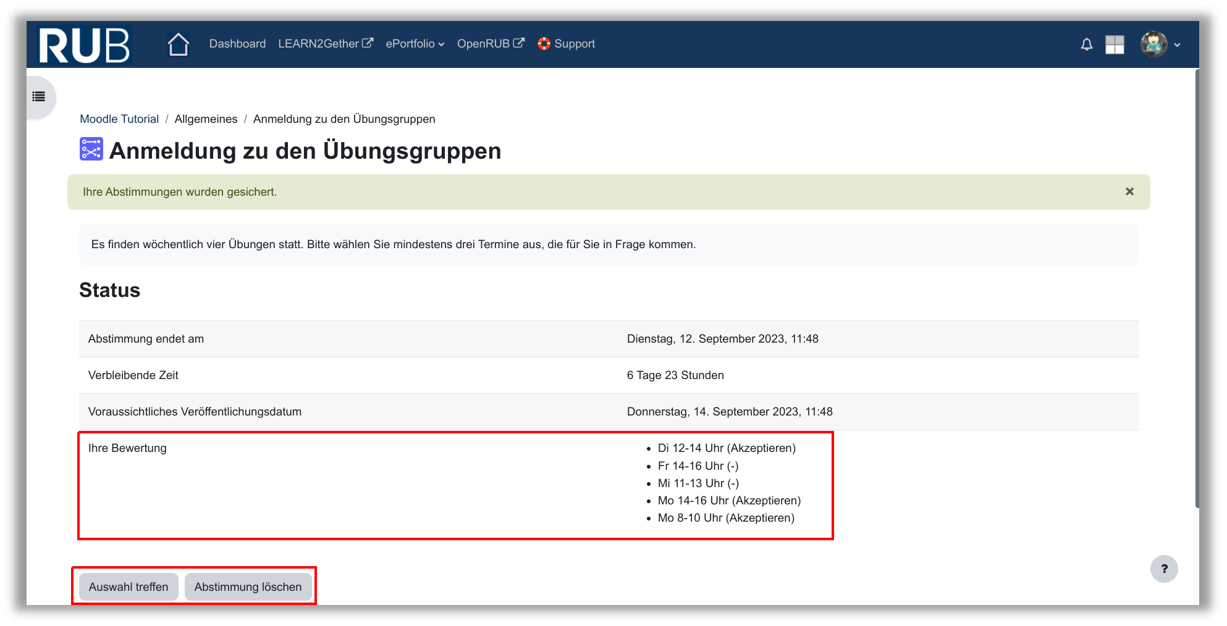The width and height of the screenshot is (1227, 626).
Task: Open the notifications bell
Action: point(1086,44)
